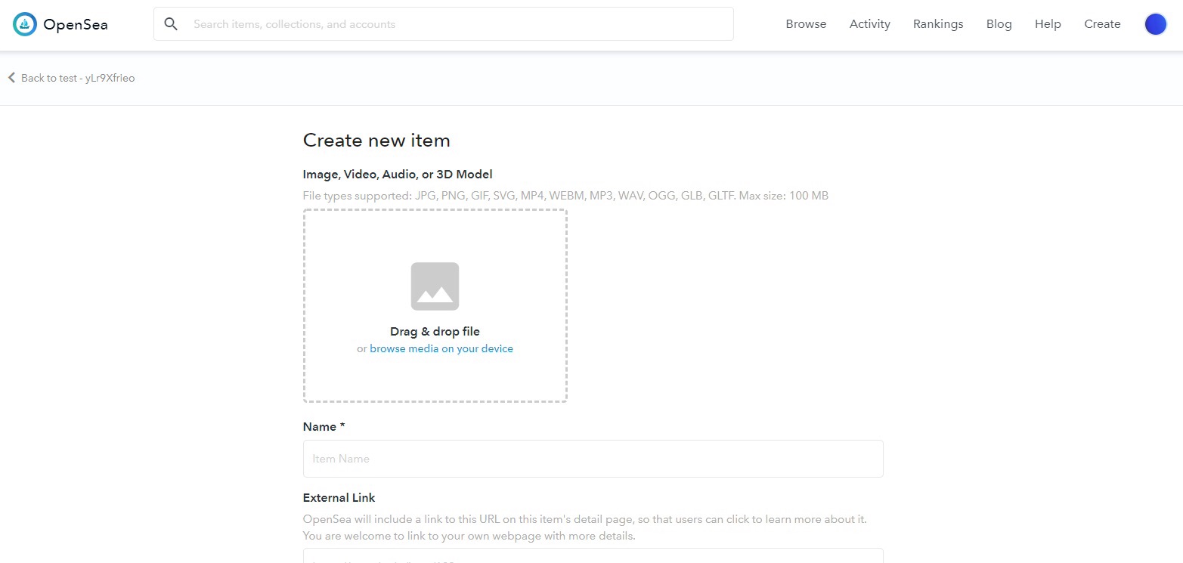Click the OpenSea ship logo icon
The height and width of the screenshot is (563, 1183).
[25, 24]
